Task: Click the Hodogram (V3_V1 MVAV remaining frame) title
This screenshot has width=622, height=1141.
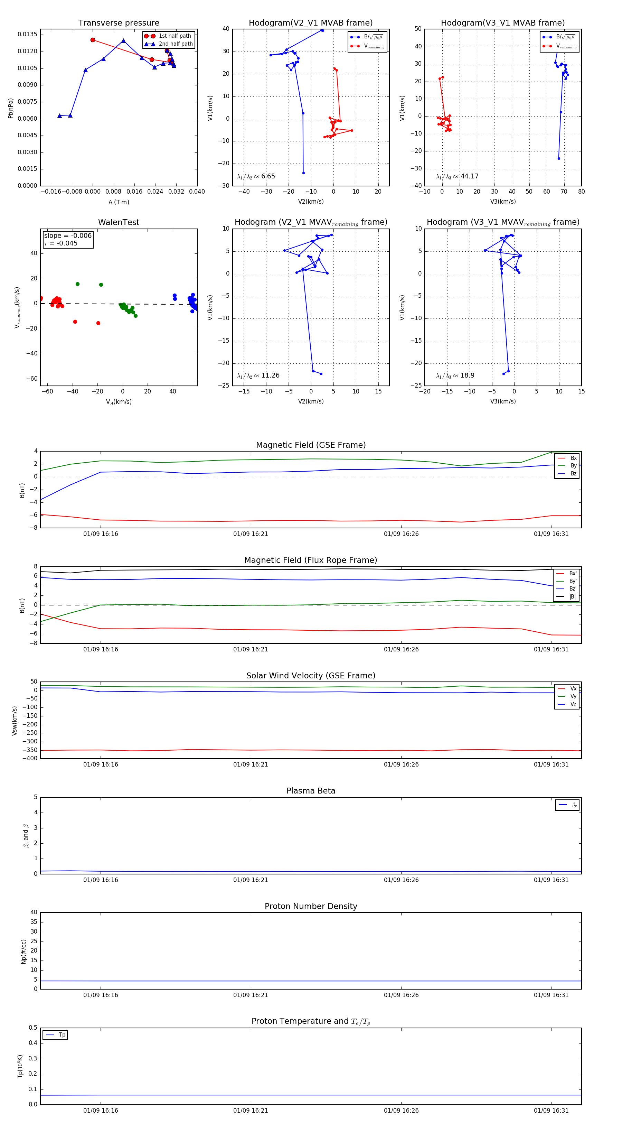Action: tap(502, 222)
